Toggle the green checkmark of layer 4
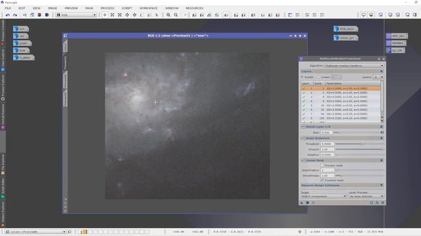This screenshot has height=236, width=421. (x=304, y=101)
